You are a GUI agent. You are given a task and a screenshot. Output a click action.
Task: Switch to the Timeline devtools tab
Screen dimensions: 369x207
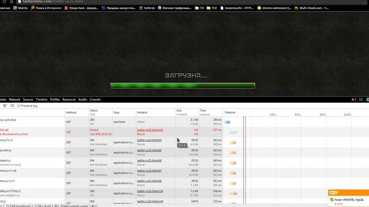[x=42, y=99]
